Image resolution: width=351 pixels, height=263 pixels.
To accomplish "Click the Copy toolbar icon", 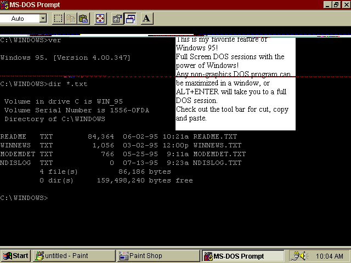I will pos(71,18).
